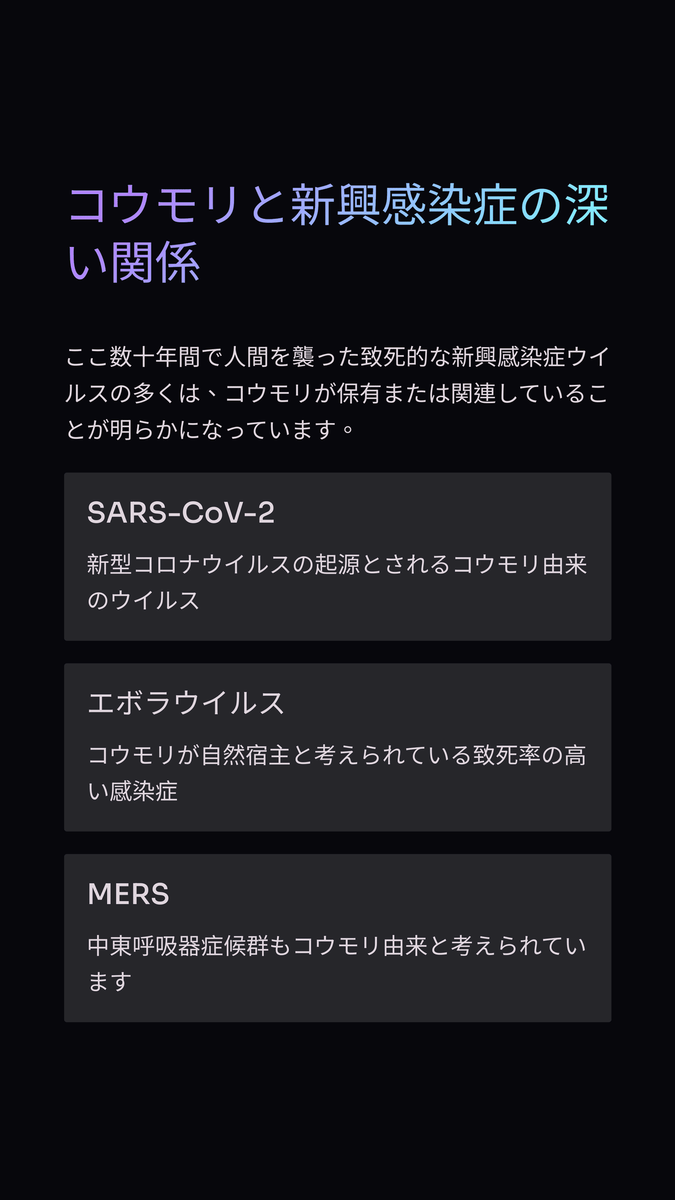Click "自然宿主" in the Ebola card description
This screenshot has height=1200, width=675.
point(245,755)
